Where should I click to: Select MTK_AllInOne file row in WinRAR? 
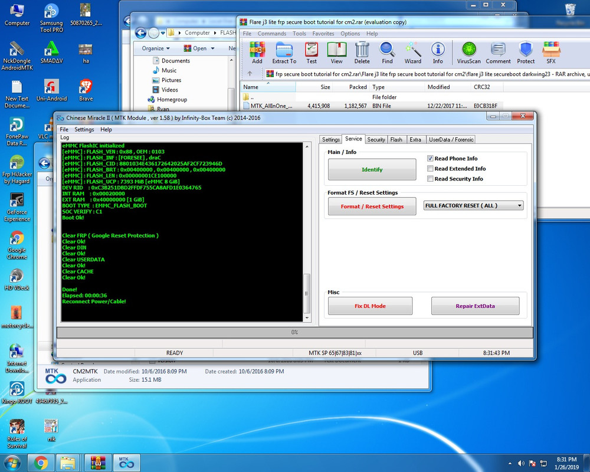(x=371, y=106)
